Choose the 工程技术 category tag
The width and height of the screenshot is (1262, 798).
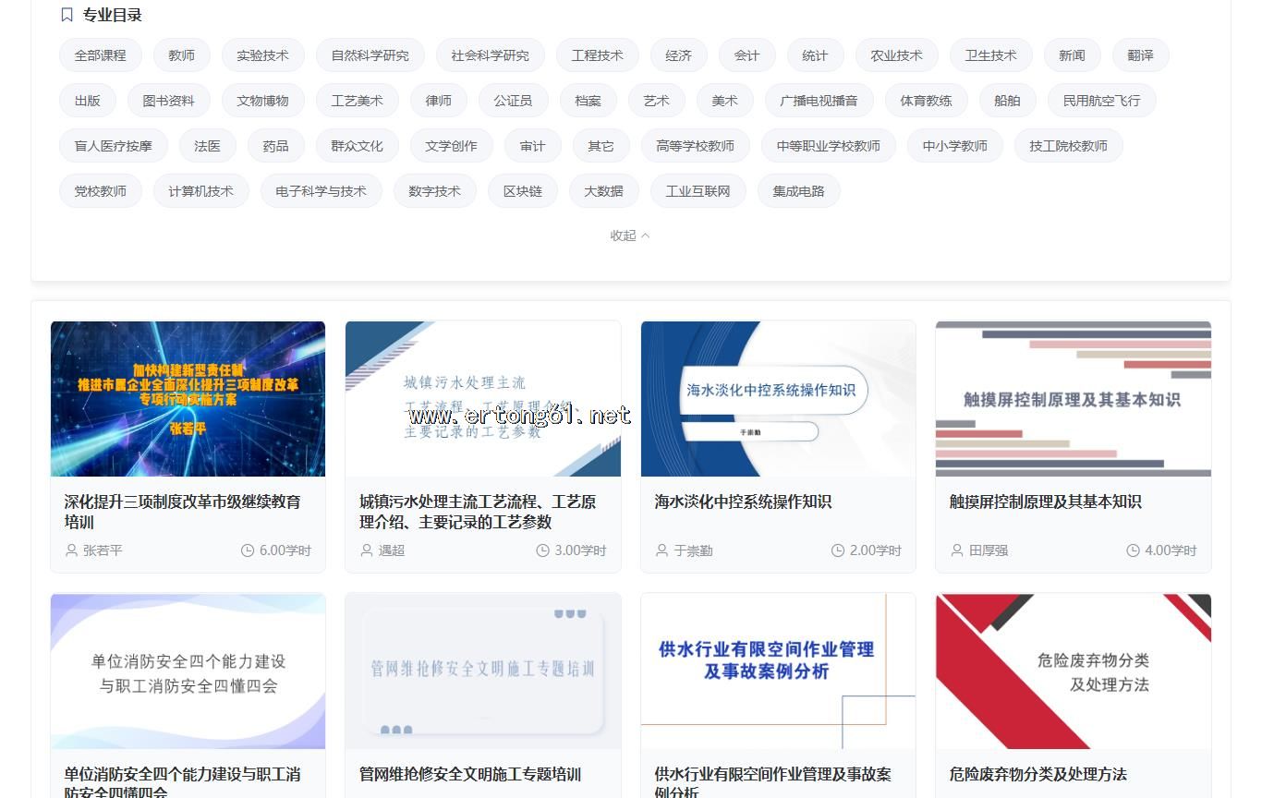pos(597,55)
